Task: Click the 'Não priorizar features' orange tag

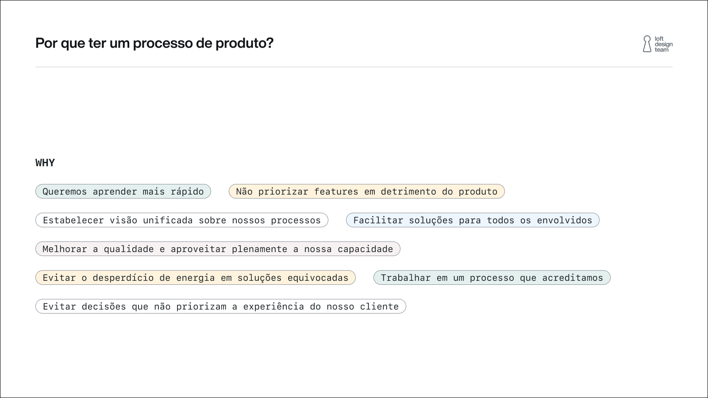Action: pyautogui.click(x=366, y=191)
